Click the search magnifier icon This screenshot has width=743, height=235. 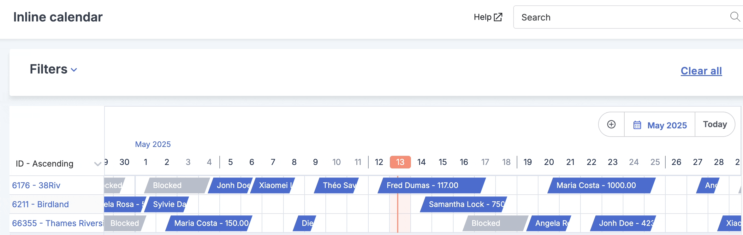pos(735,17)
